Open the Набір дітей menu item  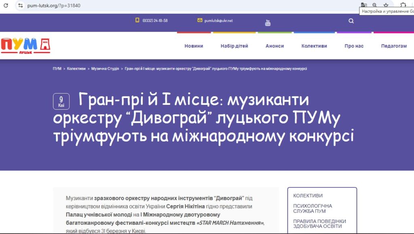point(234,46)
